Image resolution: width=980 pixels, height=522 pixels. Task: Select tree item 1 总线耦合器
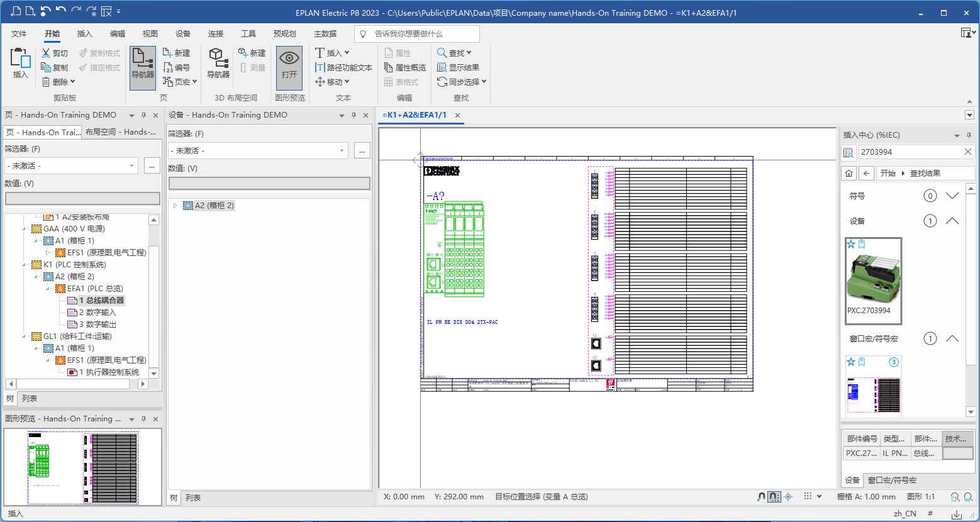click(x=101, y=301)
